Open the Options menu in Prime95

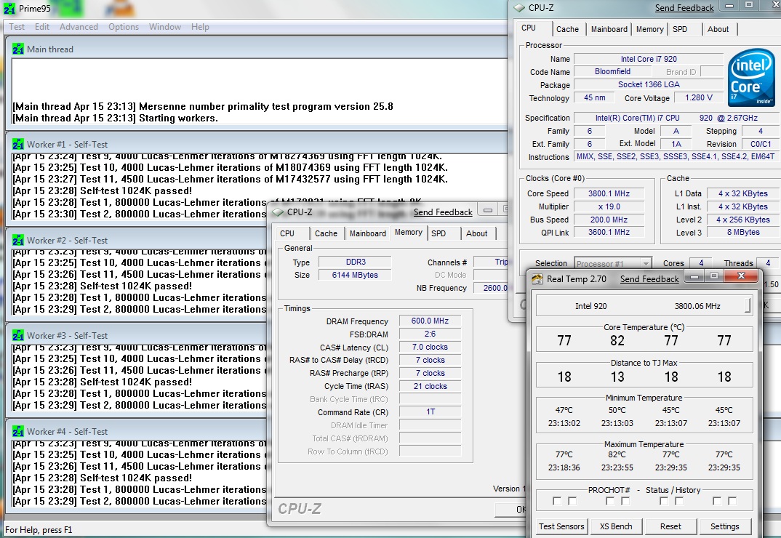pyautogui.click(x=124, y=27)
